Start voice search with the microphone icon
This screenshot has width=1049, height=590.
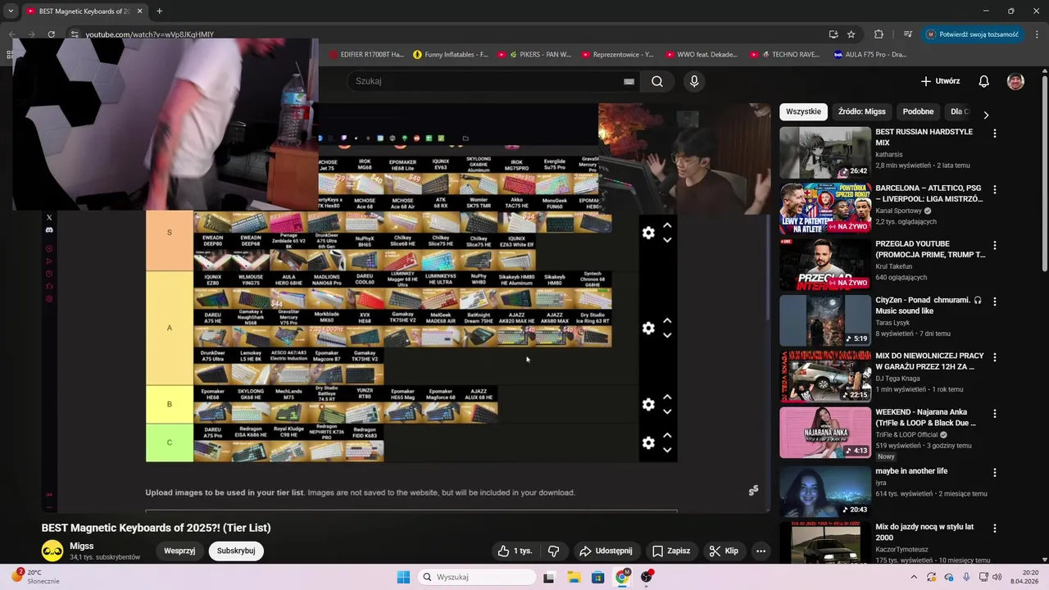tap(694, 81)
